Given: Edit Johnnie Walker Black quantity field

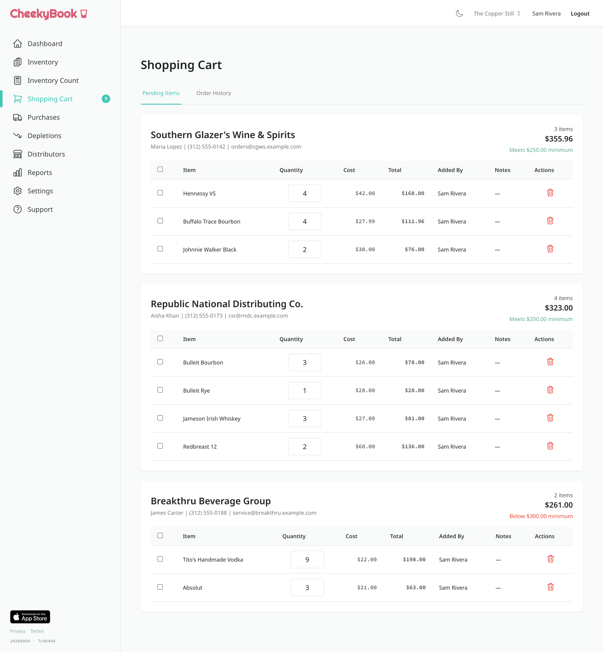Looking at the screenshot, I should 305,249.
